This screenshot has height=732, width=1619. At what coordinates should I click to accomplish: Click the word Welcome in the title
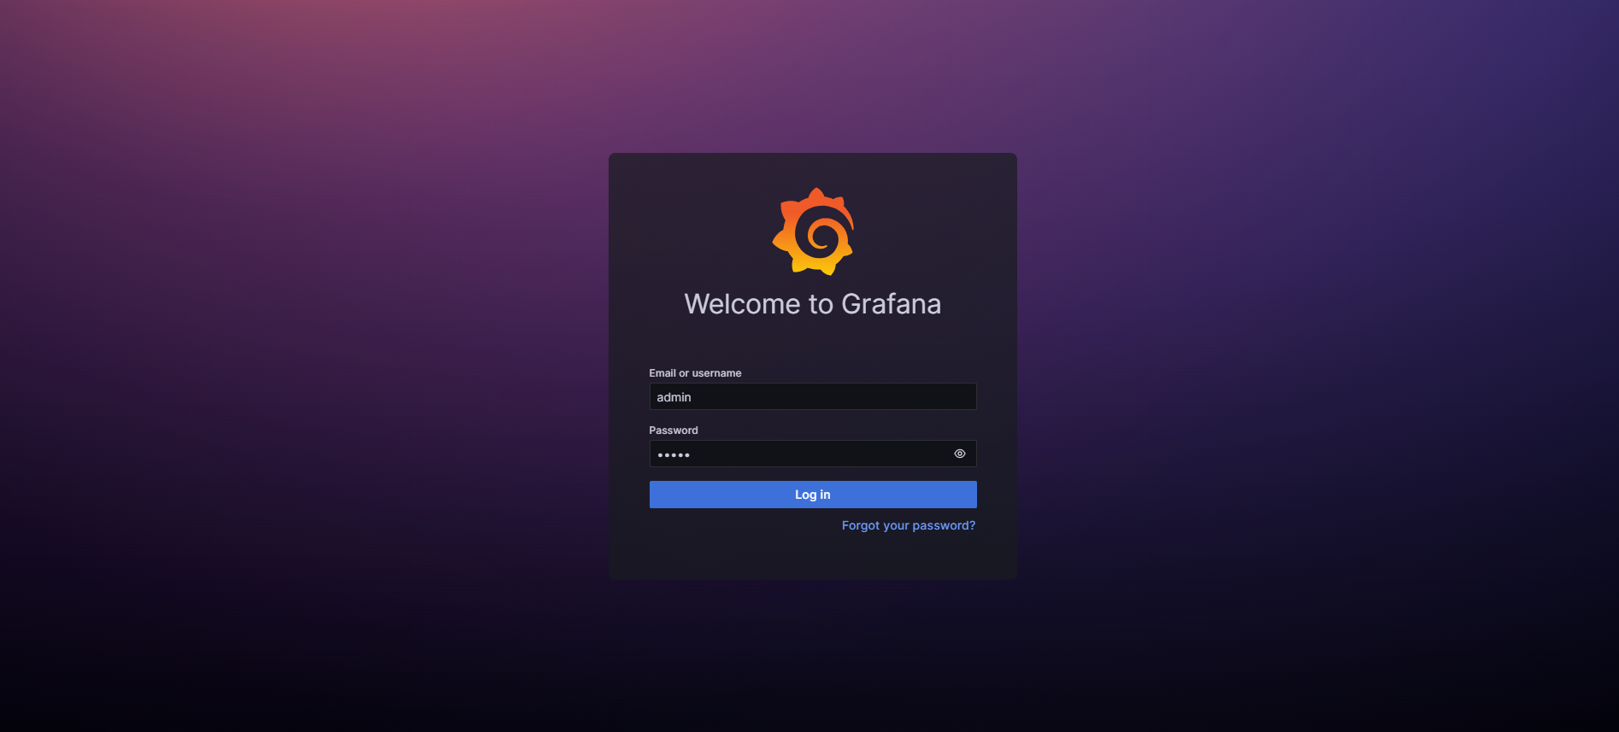coord(742,304)
